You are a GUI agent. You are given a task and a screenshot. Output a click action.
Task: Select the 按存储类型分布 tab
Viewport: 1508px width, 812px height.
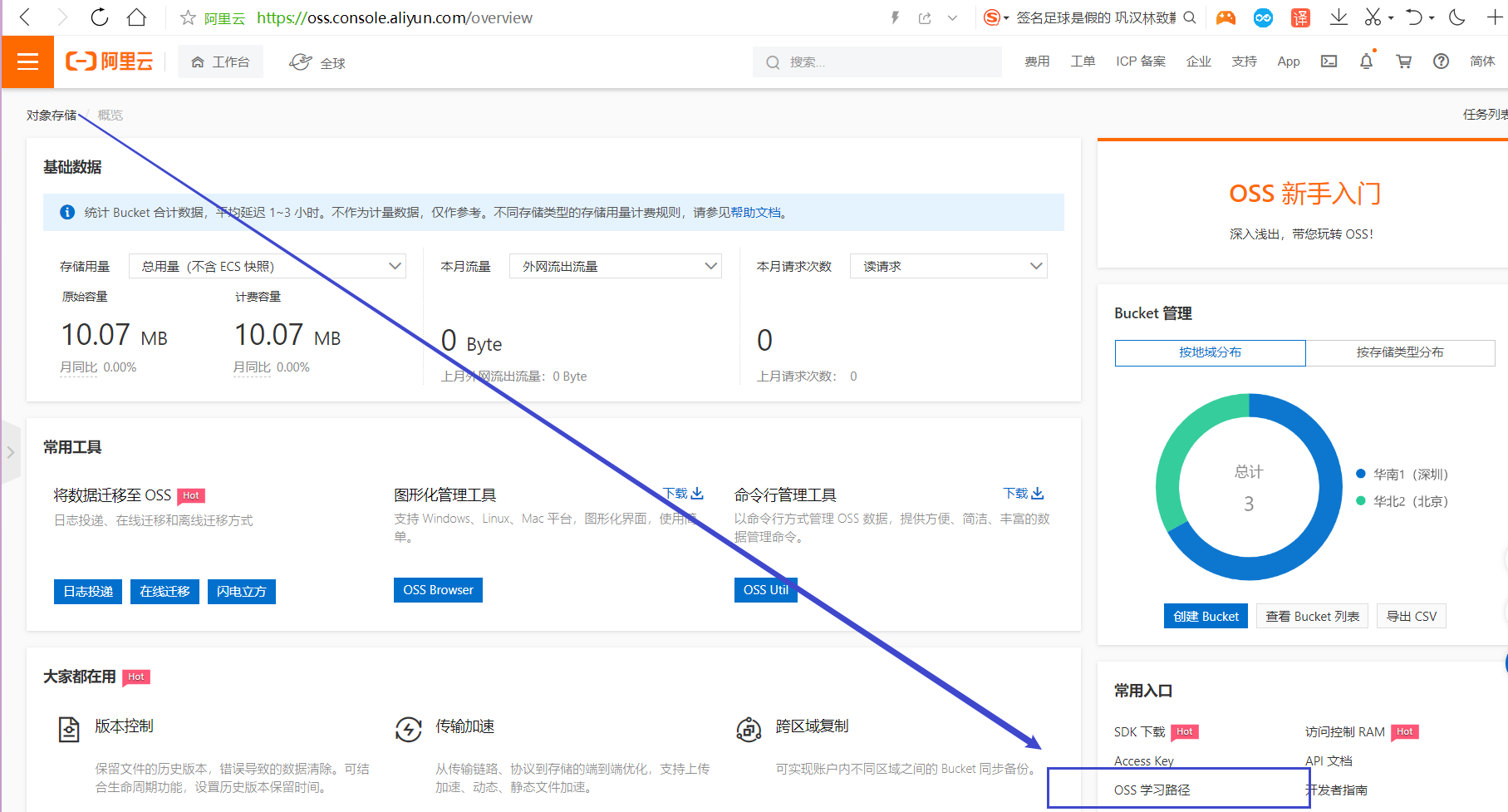1400,352
